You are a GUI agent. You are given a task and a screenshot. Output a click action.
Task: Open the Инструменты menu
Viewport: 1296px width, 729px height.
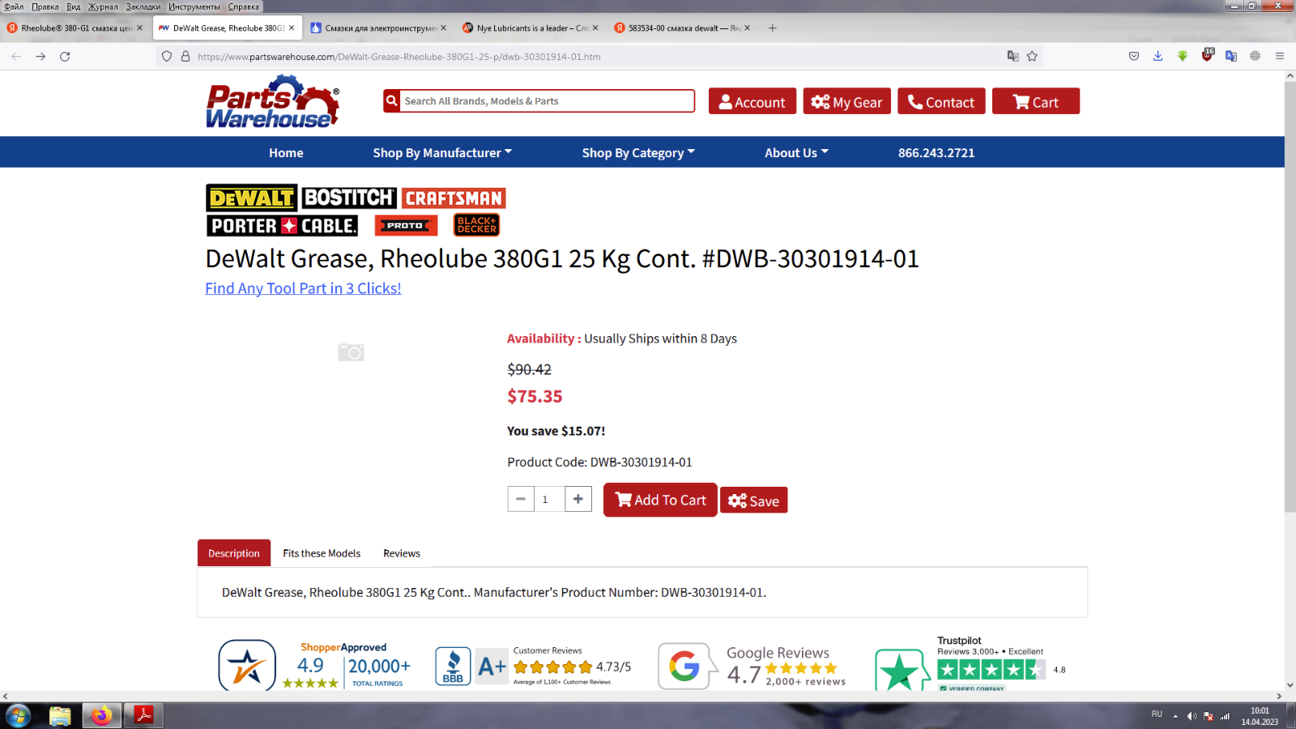tap(194, 6)
